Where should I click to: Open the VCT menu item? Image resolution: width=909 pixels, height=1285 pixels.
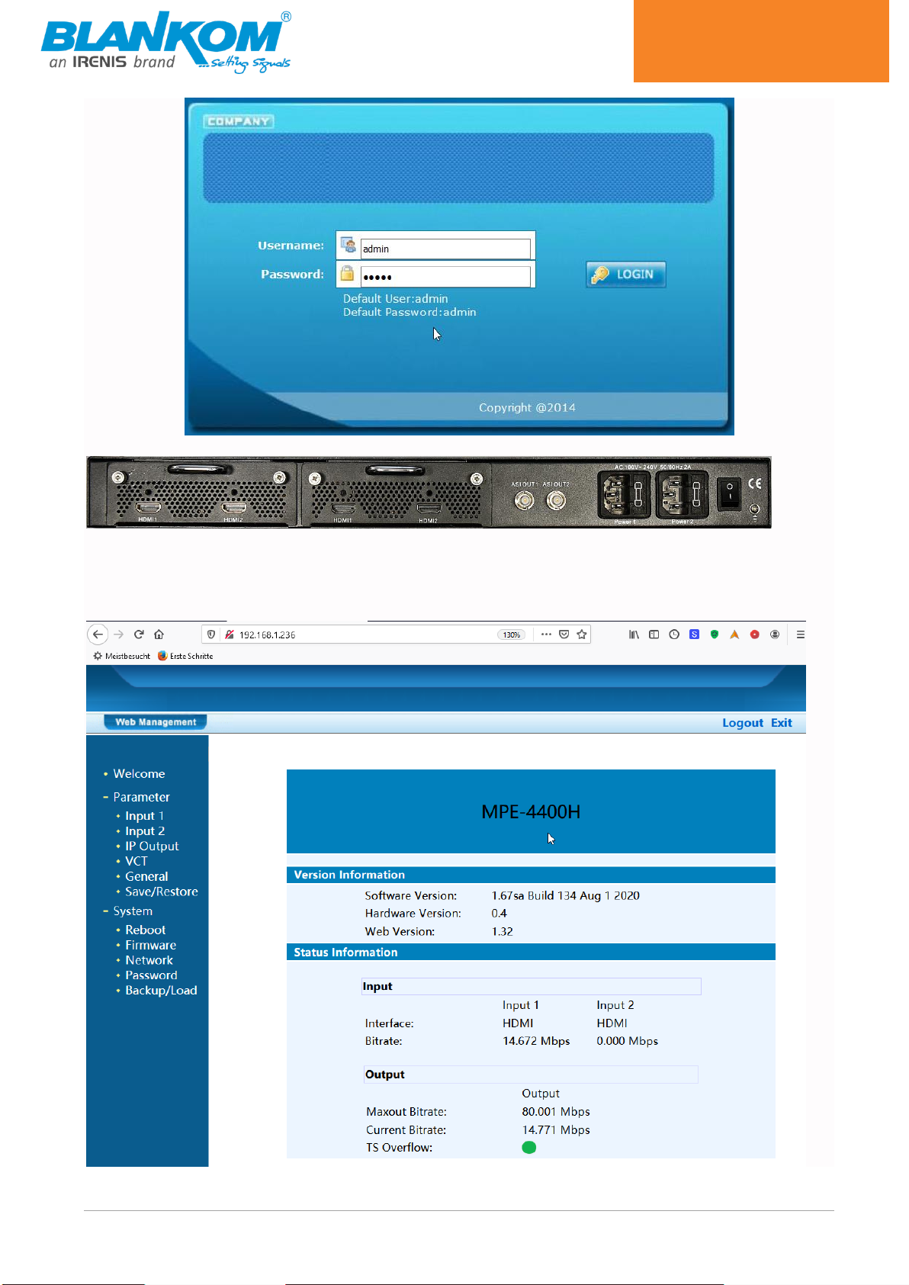pos(137,861)
